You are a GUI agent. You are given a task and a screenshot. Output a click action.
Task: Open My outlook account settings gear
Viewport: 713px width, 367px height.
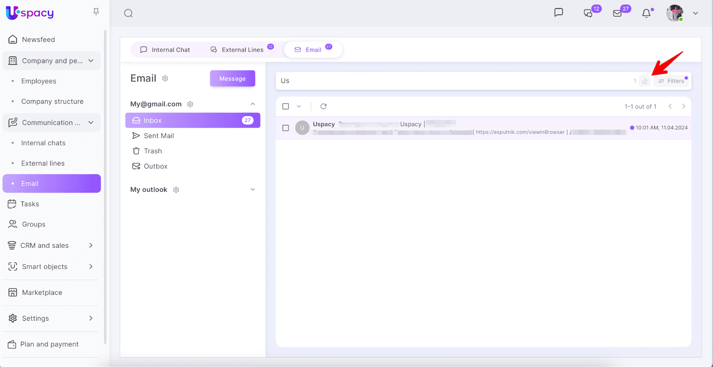[x=176, y=190]
